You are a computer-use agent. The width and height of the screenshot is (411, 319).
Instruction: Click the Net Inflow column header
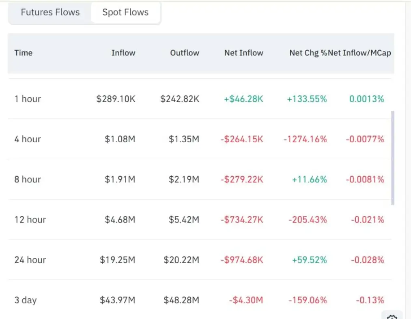pos(243,53)
